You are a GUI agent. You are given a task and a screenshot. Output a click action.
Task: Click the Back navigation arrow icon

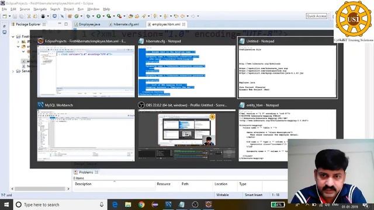(x=182, y=16)
